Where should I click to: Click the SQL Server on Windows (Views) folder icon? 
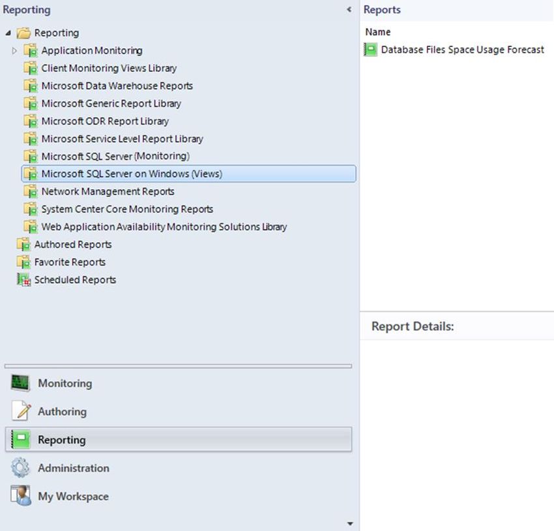point(31,174)
